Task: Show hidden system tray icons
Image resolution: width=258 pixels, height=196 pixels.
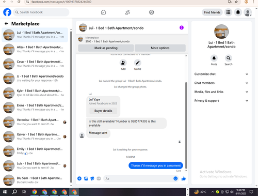Action: [213, 192]
